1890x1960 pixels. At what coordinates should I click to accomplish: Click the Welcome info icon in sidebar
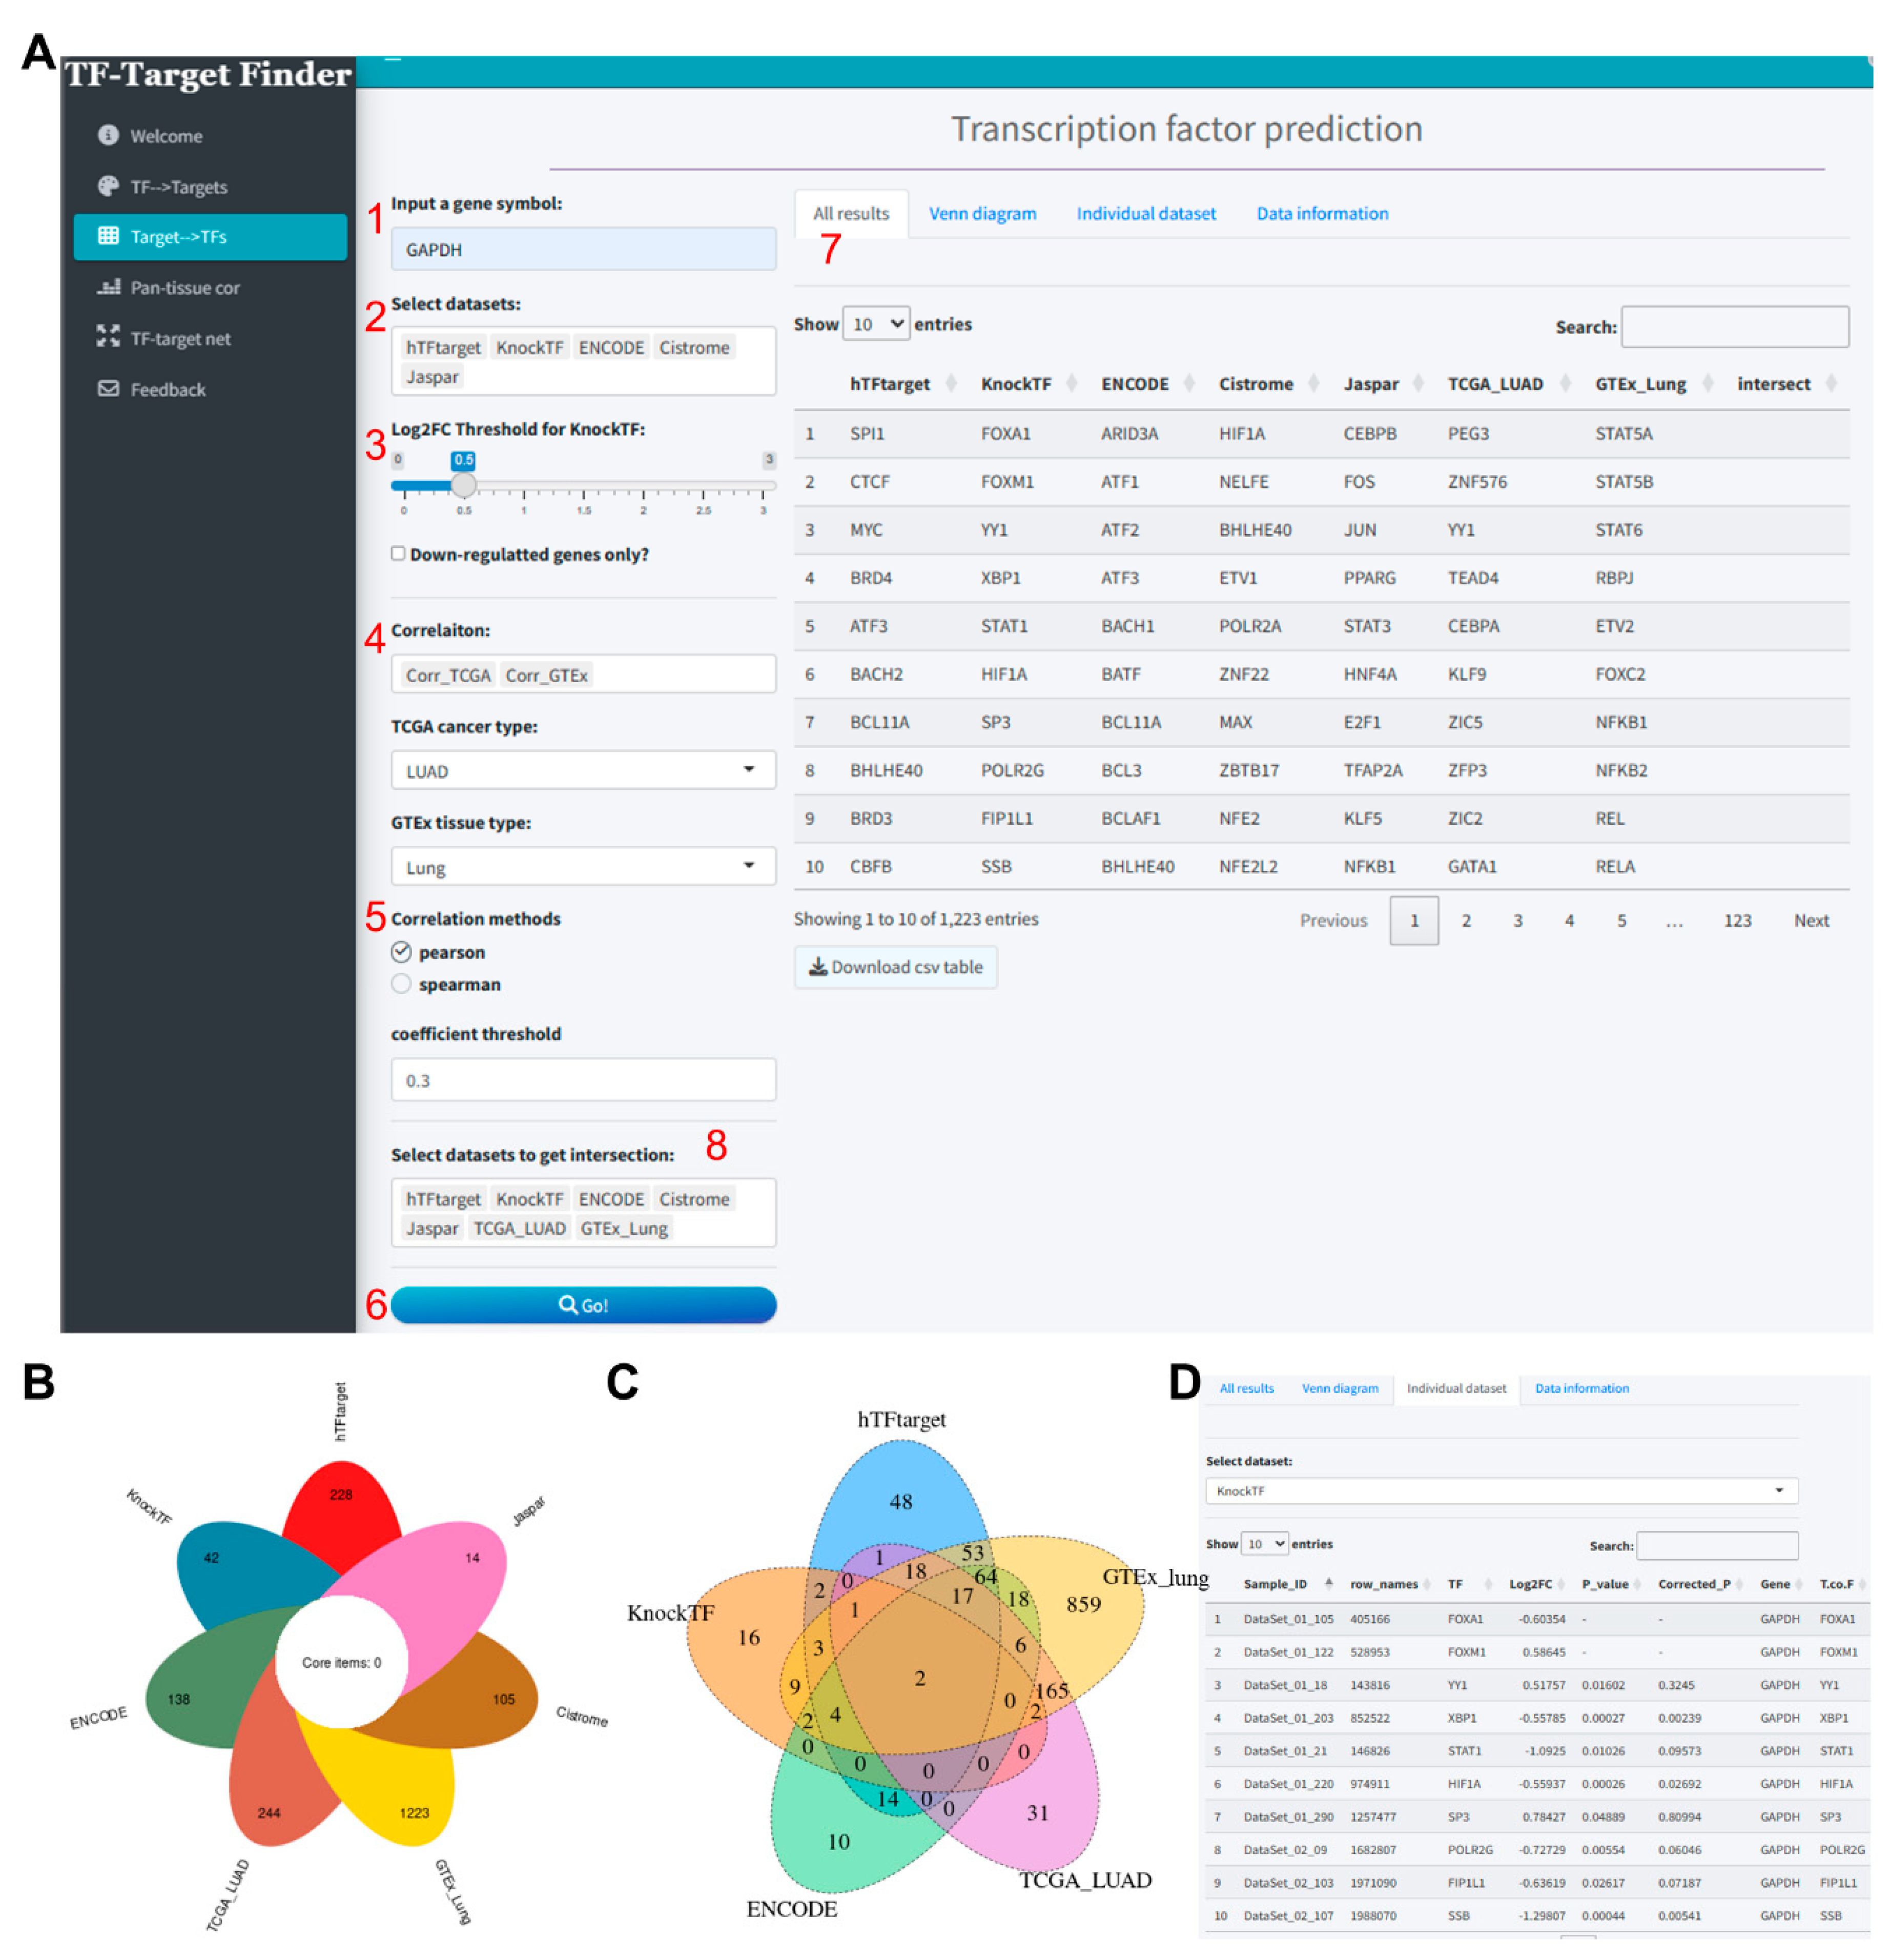108,135
